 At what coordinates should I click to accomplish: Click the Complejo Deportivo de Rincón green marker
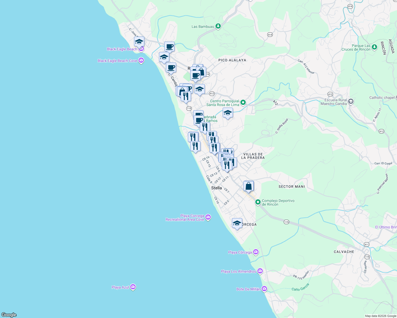258,201
